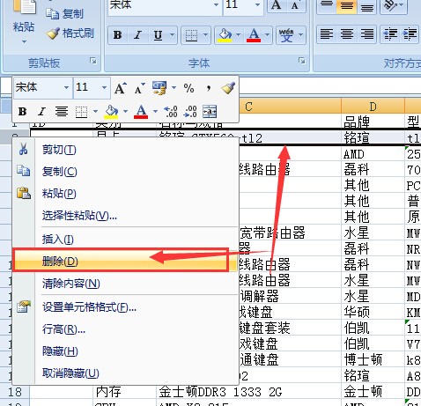Align text right in the ribbon
The height and width of the screenshot is (406, 421).
pos(367,33)
